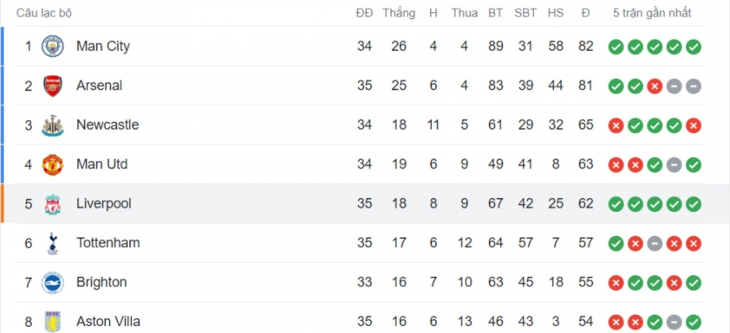Click the Aston Villa club crest
The width and height of the screenshot is (730, 333).
coord(53,322)
